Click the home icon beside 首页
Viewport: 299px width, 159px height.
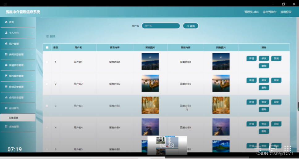click(x=6, y=22)
